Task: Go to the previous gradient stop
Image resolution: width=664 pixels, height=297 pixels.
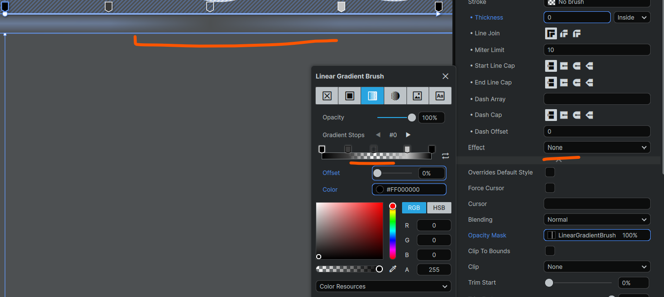Action: coord(378,135)
